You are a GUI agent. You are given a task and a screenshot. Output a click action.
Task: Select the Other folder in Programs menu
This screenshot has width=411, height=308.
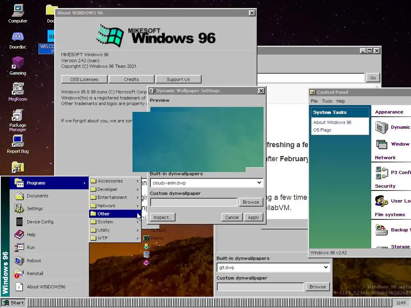point(114,214)
